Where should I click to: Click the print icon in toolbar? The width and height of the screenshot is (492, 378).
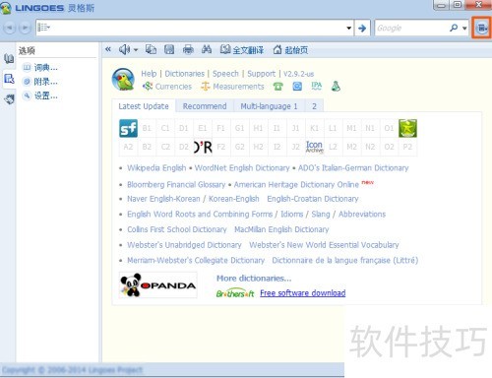click(x=188, y=49)
